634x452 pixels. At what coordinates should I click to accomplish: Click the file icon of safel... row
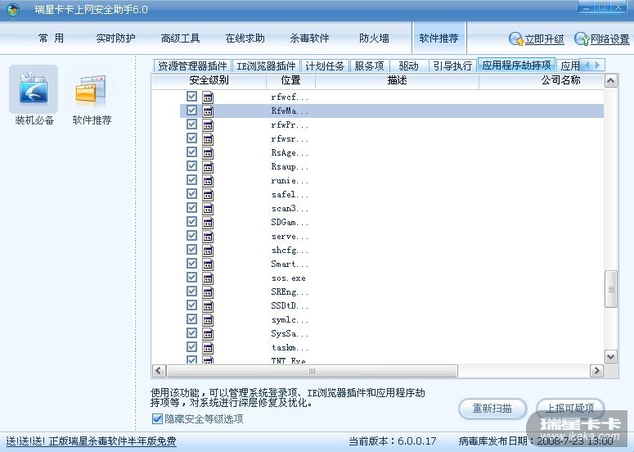tap(208, 195)
